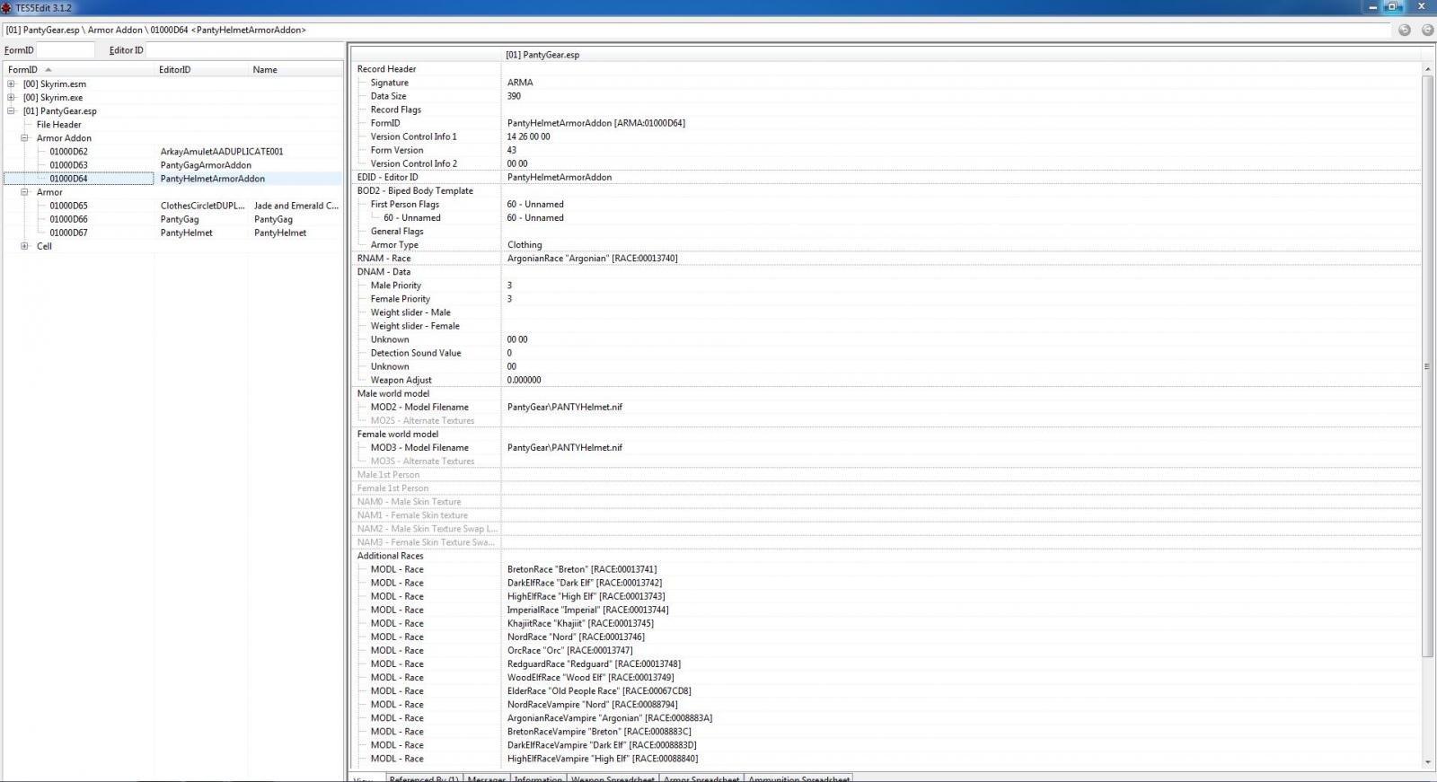Viewport: 1437px width, 782px height.
Task: Click the BretonRace additional race entry
Action: 581,569
